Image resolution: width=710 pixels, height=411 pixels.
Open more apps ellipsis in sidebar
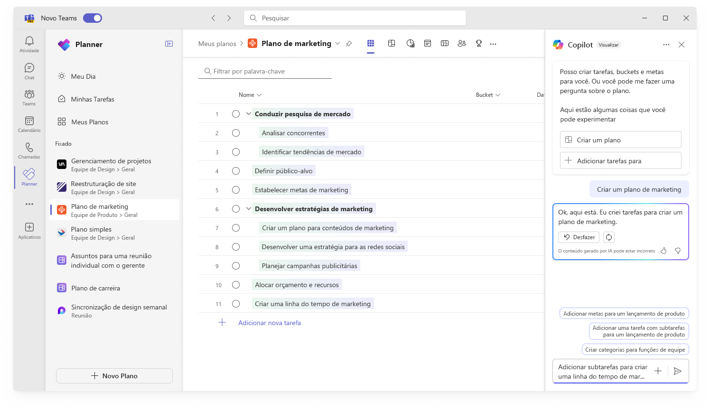pyautogui.click(x=29, y=204)
